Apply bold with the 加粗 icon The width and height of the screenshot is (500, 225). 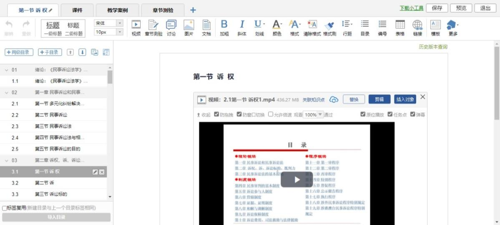tap(224, 28)
